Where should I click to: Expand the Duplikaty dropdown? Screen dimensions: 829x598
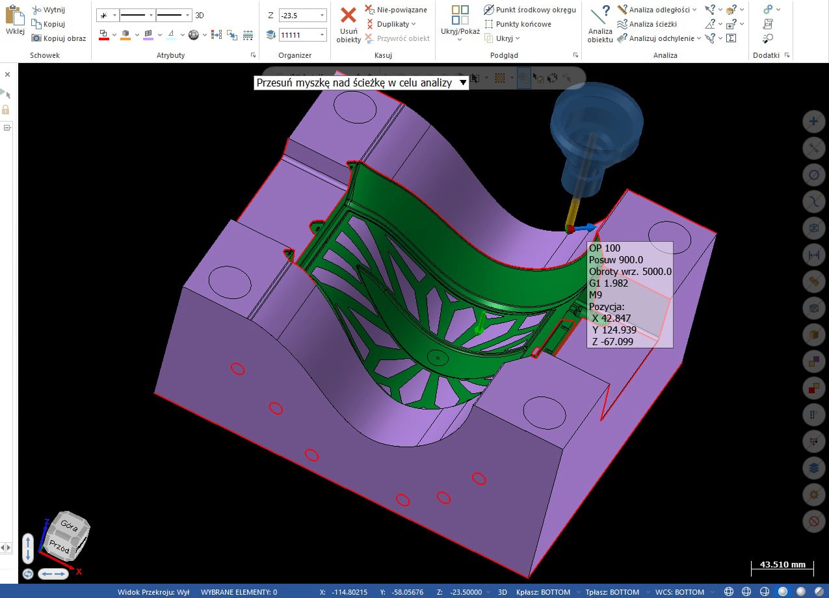pyautogui.click(x=414, y=24)
